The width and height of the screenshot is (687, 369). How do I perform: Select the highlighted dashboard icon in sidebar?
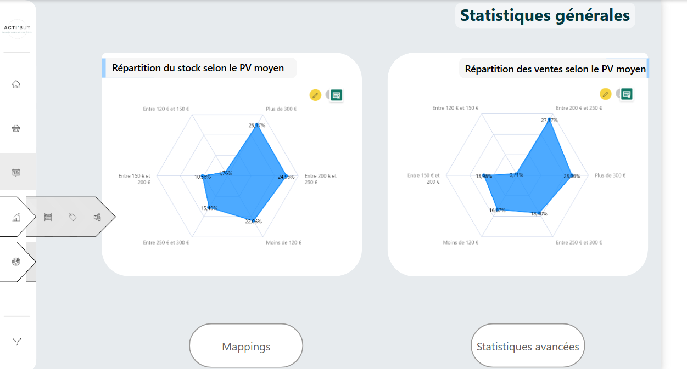pyautogui.click(x=16, y=172)
